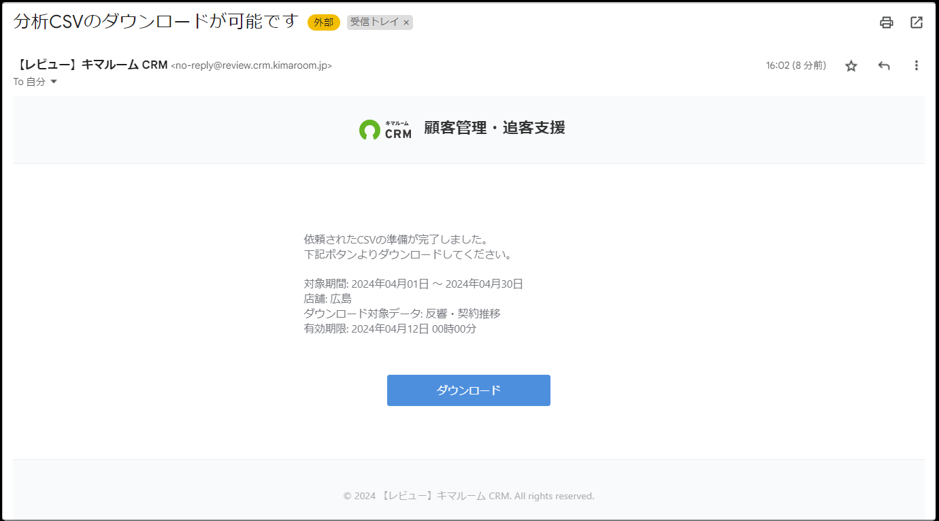Remove the 受信トレイ label with its x
This screenshot has height=521, width=939.
coord(406,22)
